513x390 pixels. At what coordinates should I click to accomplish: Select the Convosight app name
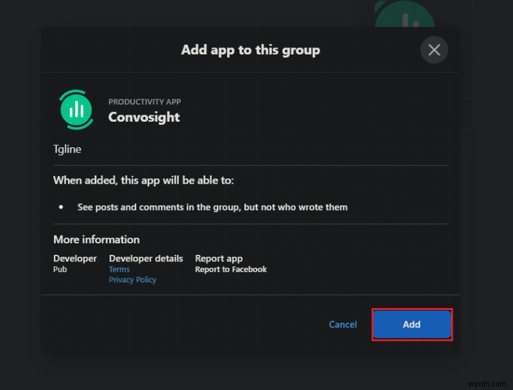[144, 117]
